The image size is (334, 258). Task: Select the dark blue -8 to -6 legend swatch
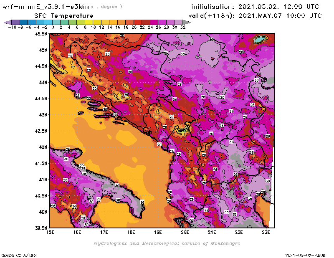coord(24,22)
